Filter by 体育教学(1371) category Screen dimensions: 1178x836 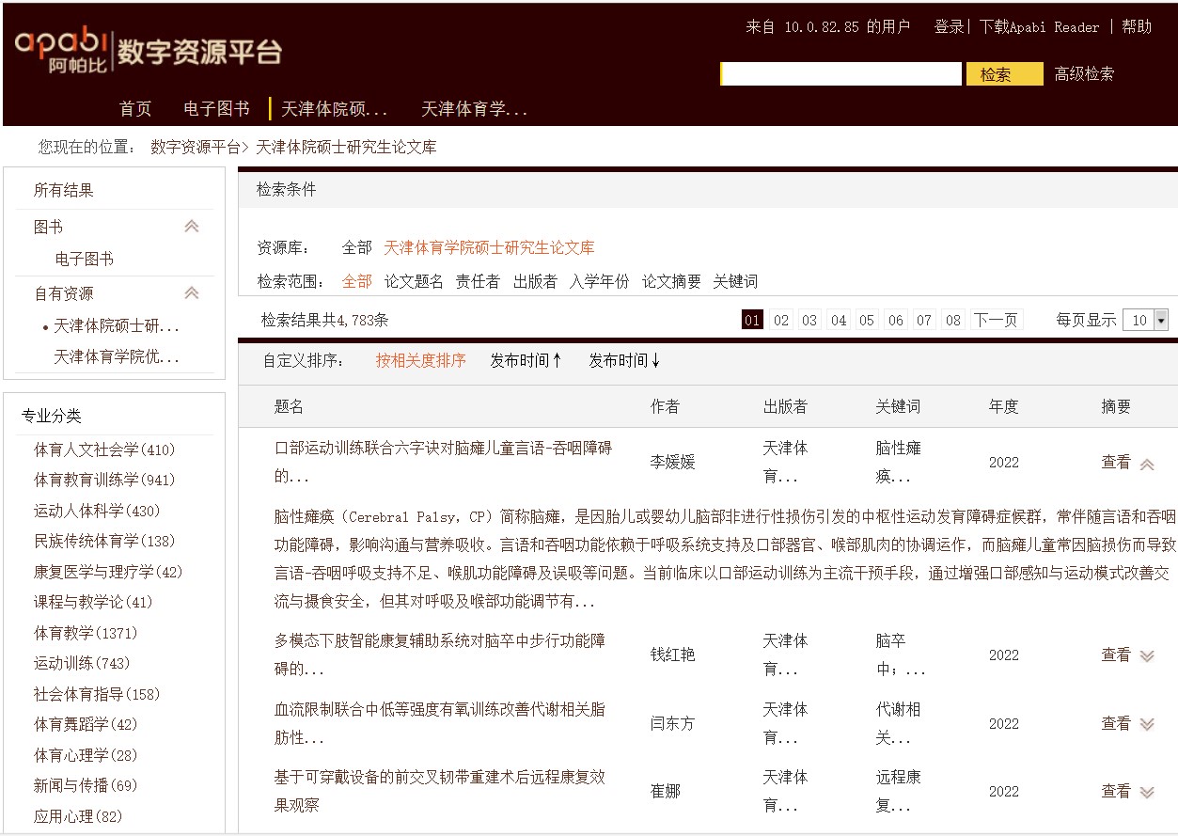tap(86, 633)
